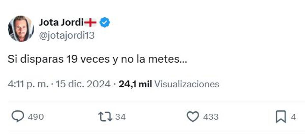
Task: Click the blue verified badge
Action: [104, 23]
